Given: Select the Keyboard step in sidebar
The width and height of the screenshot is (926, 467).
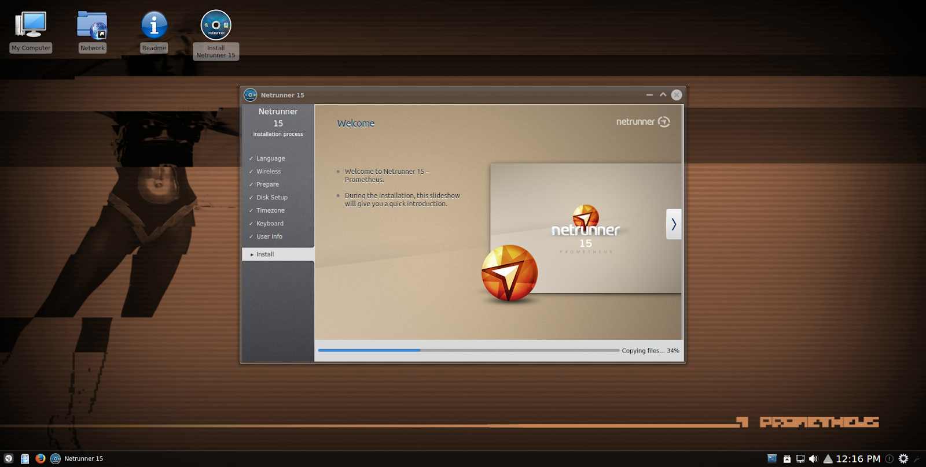Looking at the screenshot, I should (x=270, y=224).
